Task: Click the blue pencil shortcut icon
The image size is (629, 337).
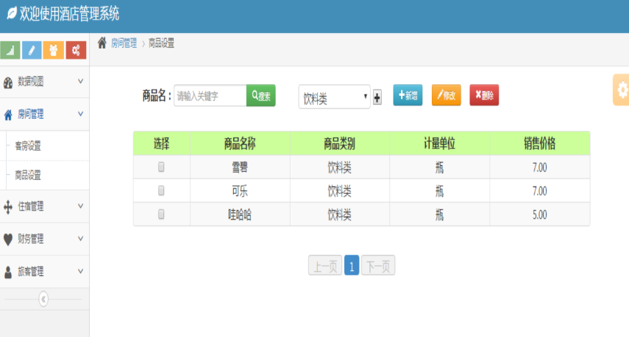Action: [x=32, y=50]
